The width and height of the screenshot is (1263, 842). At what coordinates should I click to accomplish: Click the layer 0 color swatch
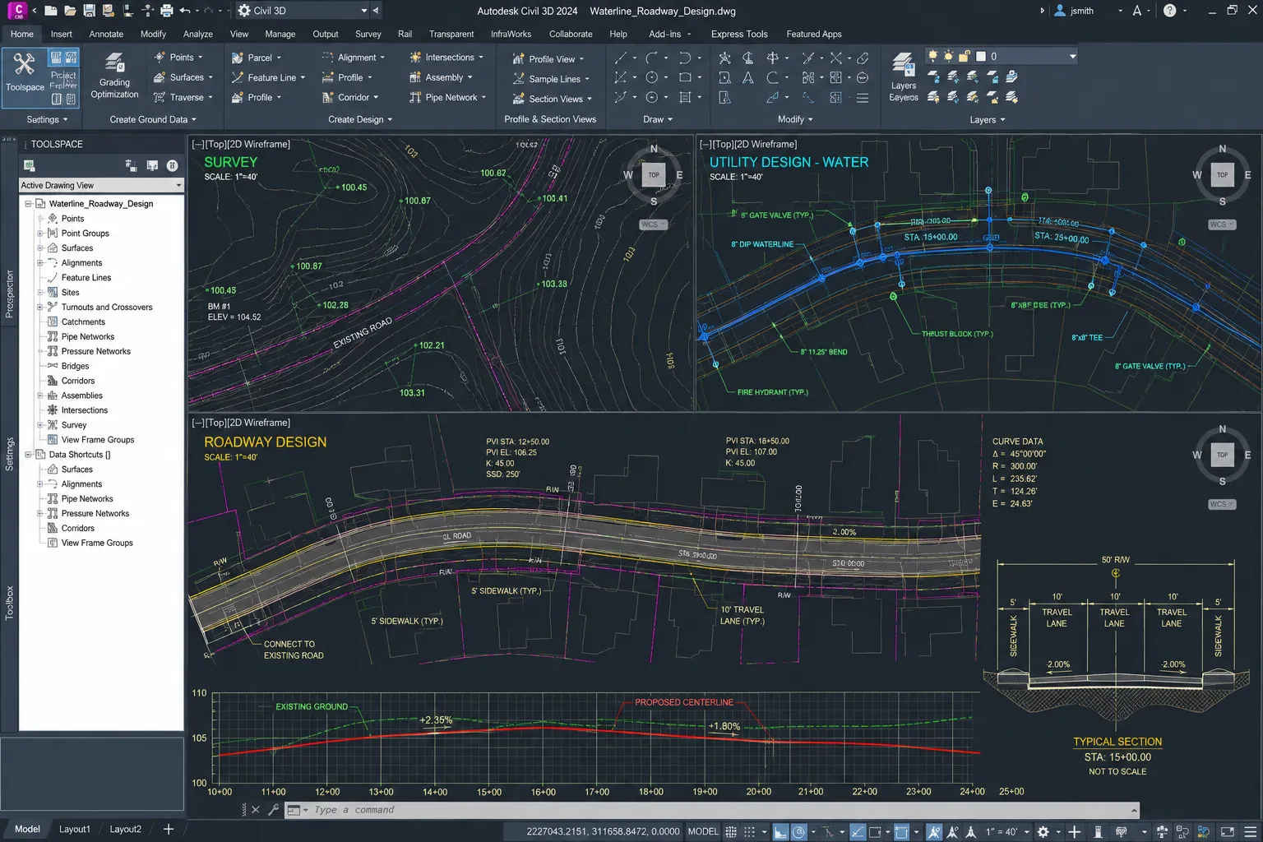tap(981, 57)
